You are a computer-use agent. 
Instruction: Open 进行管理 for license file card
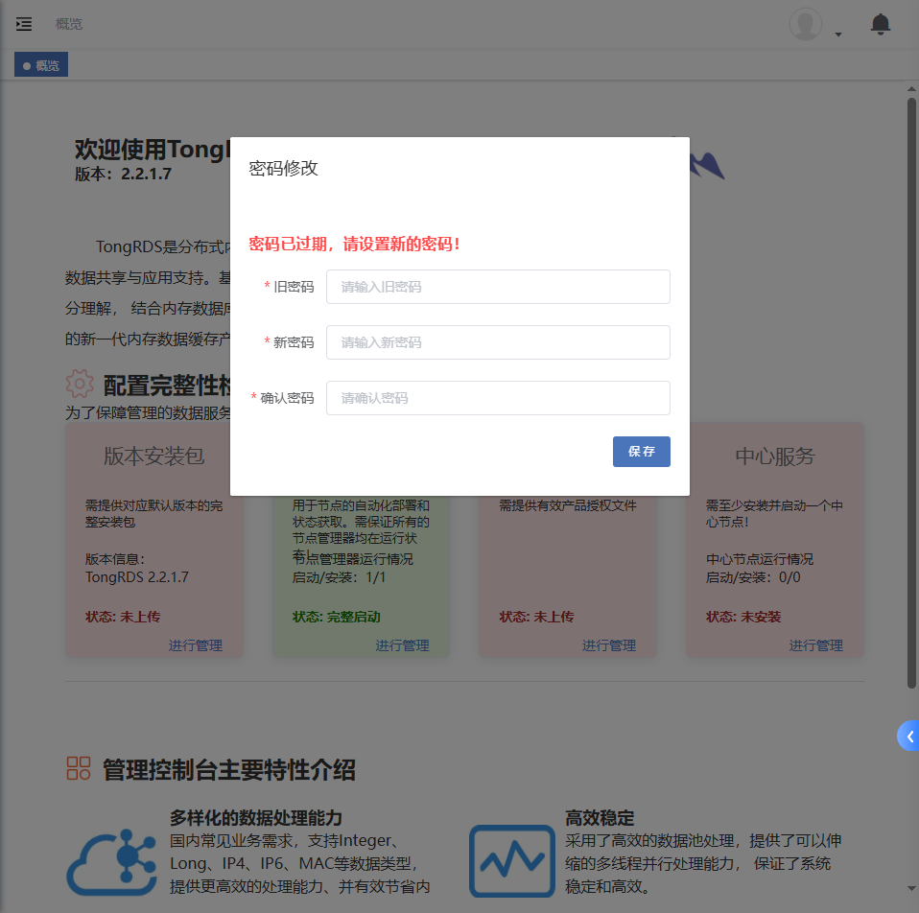point(609,645)
